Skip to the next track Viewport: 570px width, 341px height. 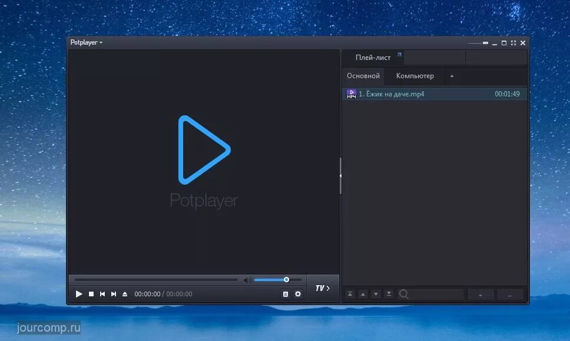tap(114, 294)
